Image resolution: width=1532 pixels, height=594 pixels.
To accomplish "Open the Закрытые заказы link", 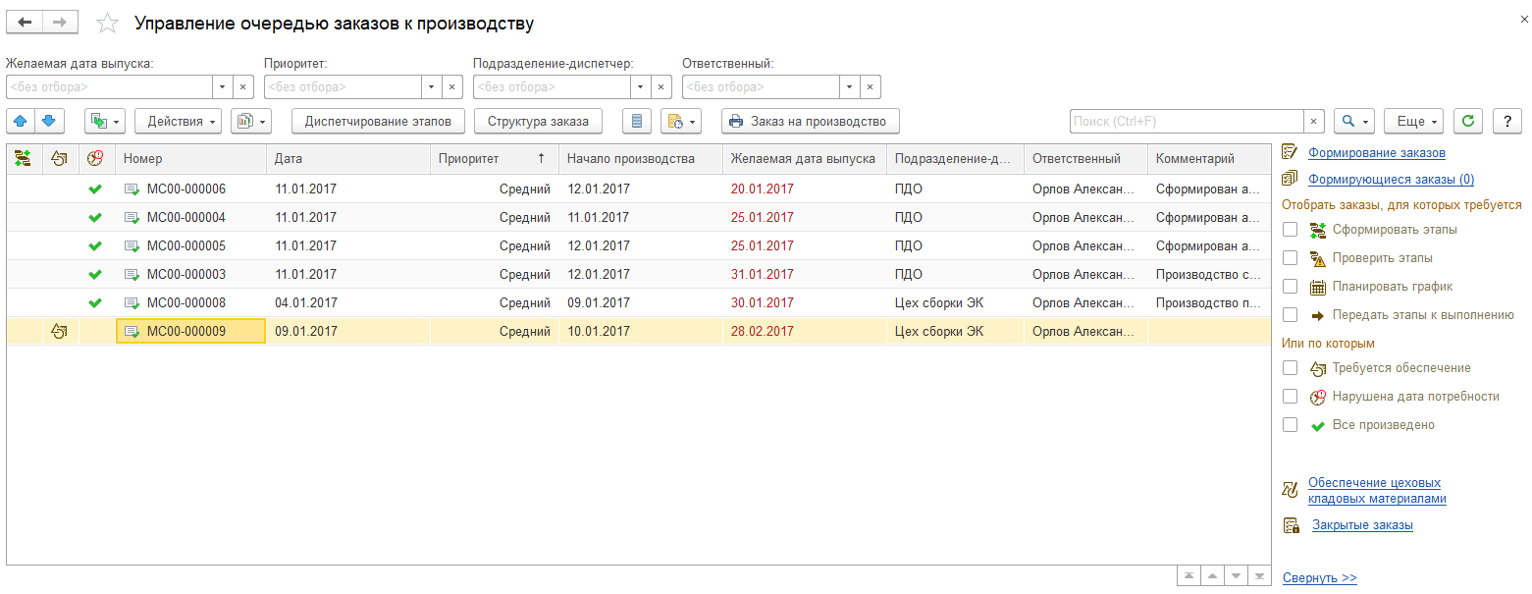I will coord(1362,525).
